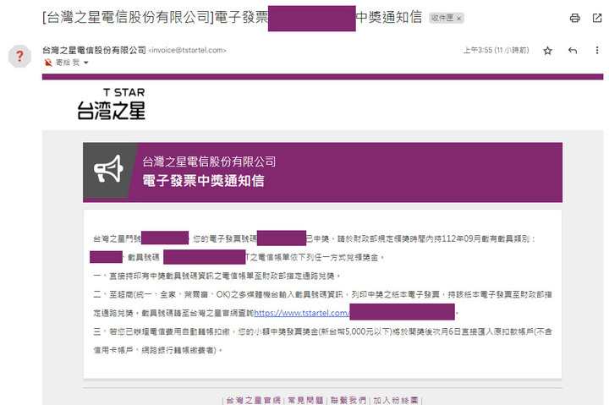Open the 台灣之星官網 footer link
This screenshot has height=405, width=609.
(253, 400)
